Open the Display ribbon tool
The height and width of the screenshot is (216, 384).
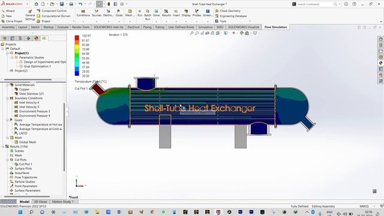click(186, 13)
